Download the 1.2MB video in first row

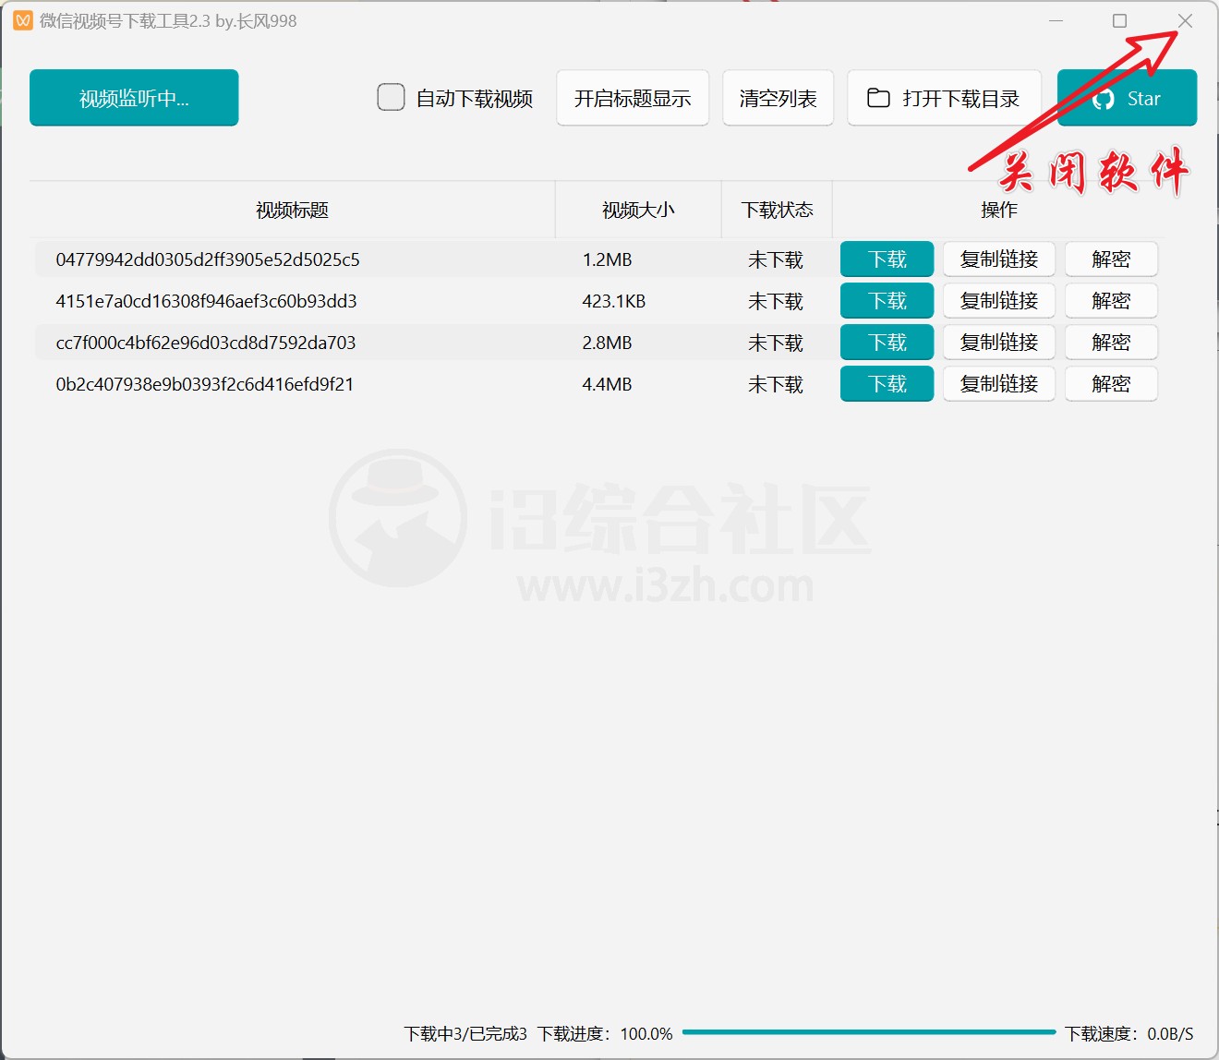pyautogui.click(x=887, y=259)
